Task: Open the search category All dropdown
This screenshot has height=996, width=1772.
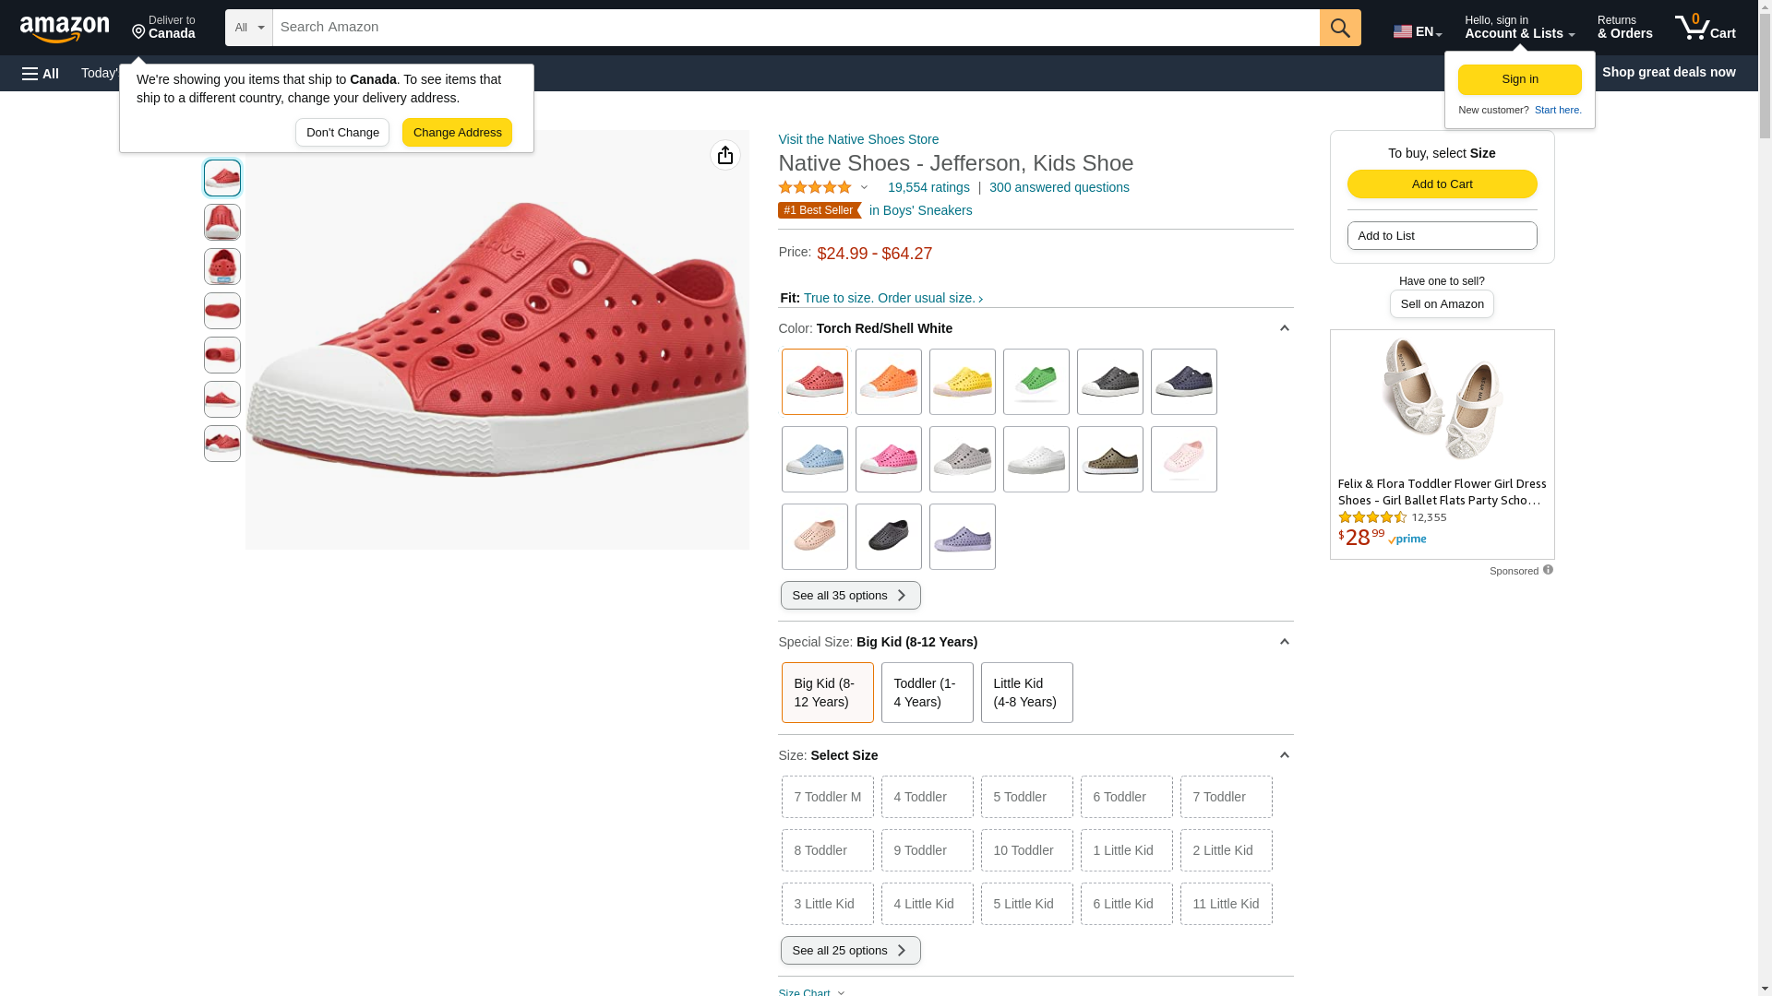Action: point(248,28)
